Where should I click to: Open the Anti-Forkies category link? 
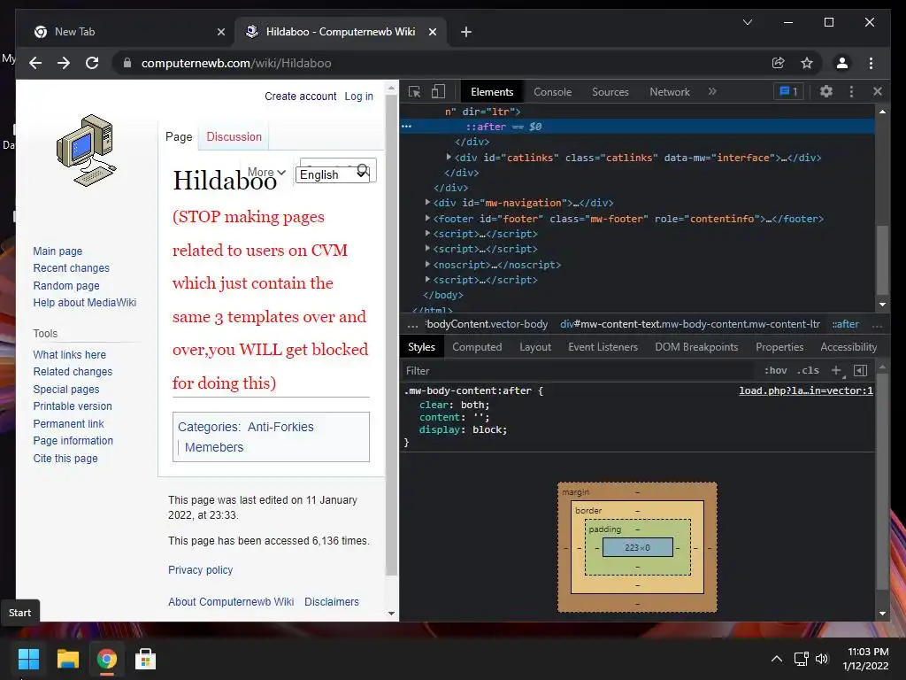coord(280,427)
